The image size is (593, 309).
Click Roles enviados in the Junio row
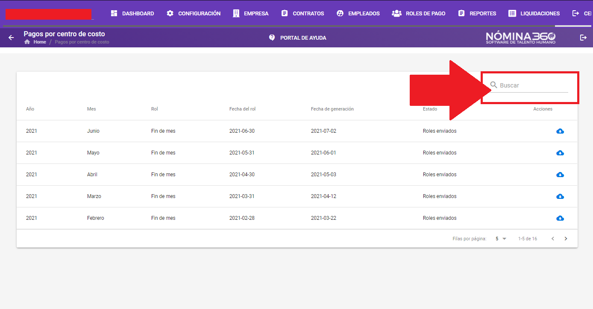pos(440,131)
